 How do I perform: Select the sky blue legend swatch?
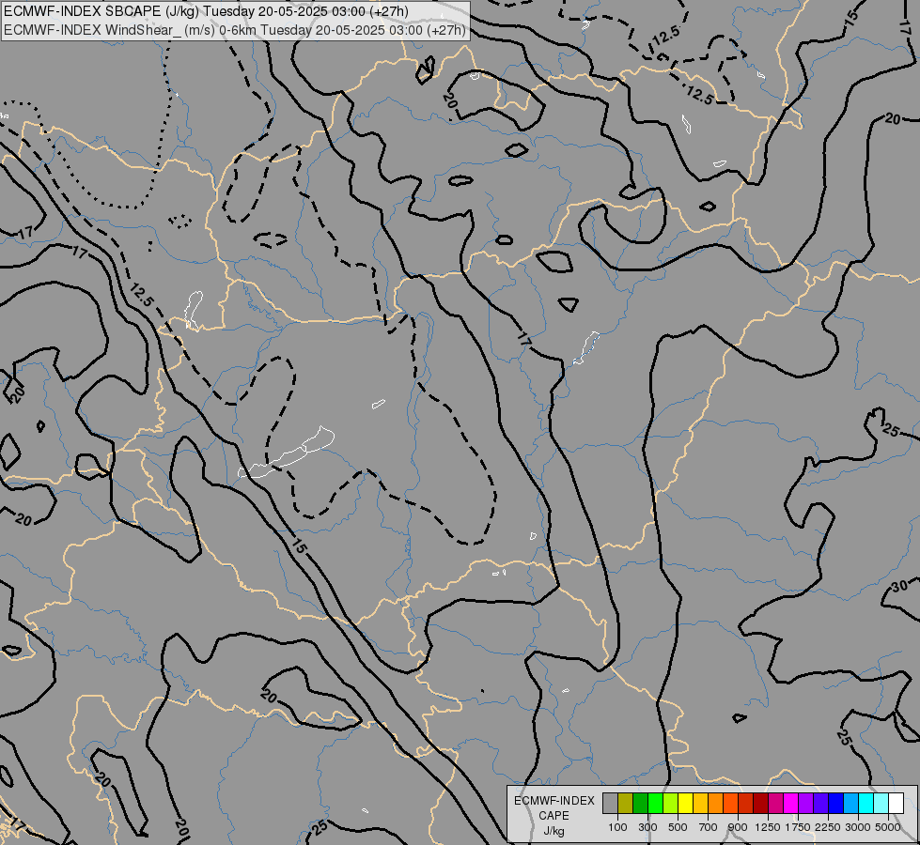850,803
